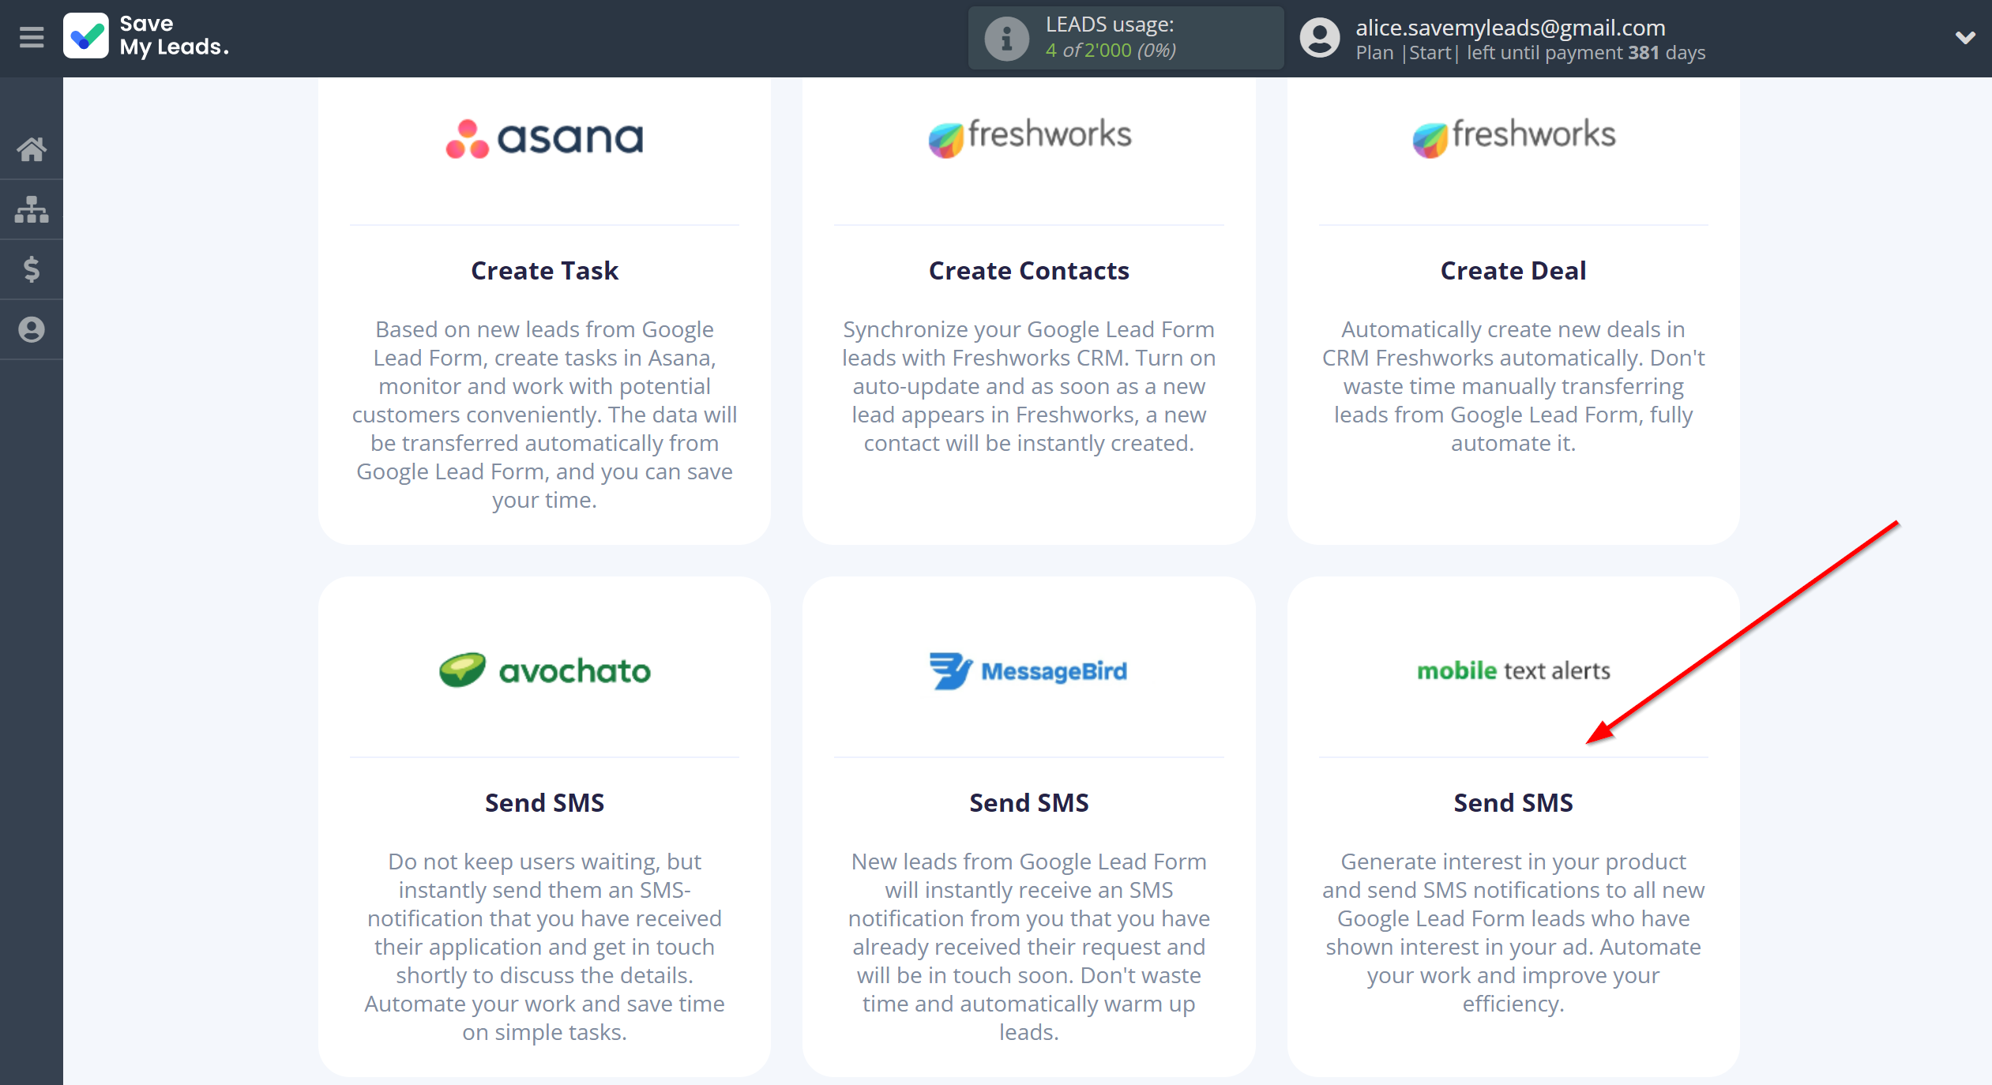This screenshot has height=1085, width=1992.
Task: Select the Create Deal title
Action: coord(1513,271)
